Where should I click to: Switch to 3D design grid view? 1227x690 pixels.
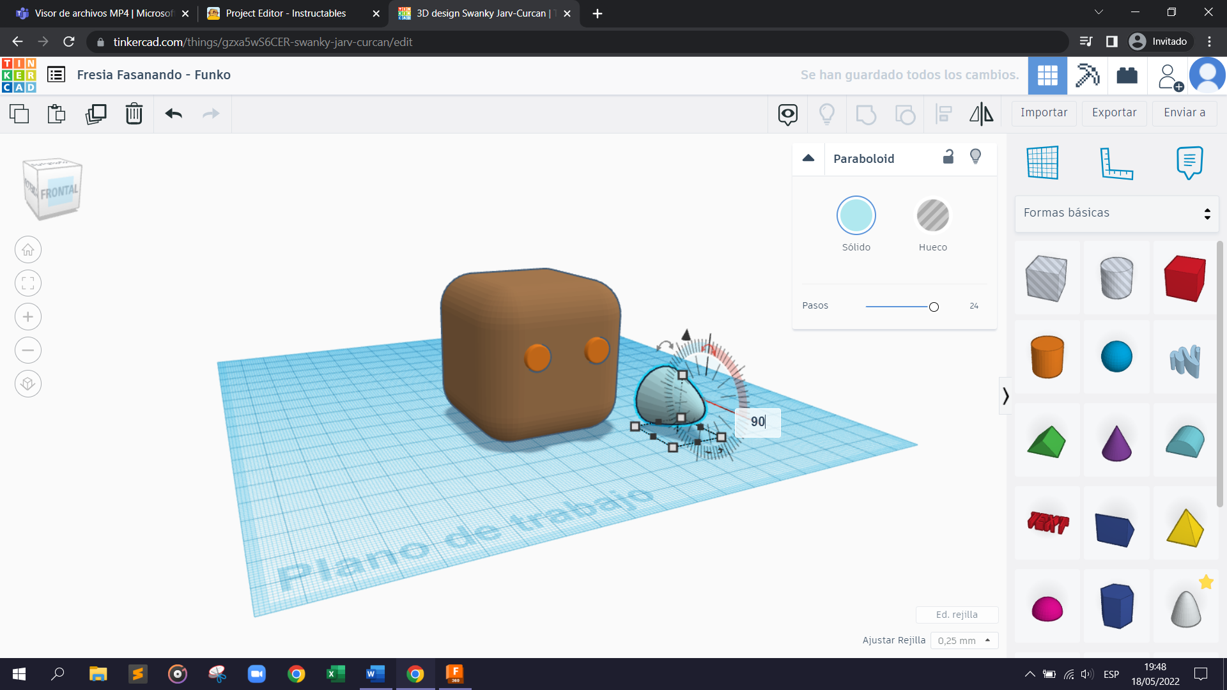pos(1047,75)
